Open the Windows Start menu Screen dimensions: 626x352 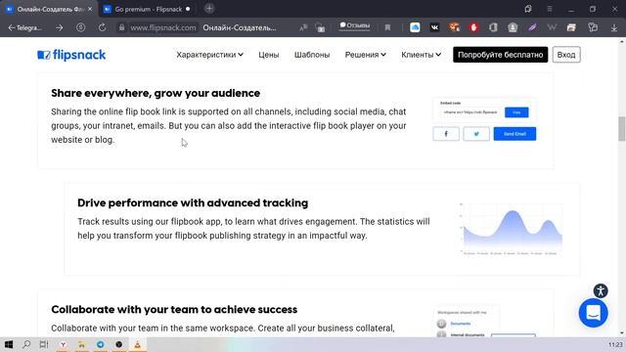click(9, 344)
